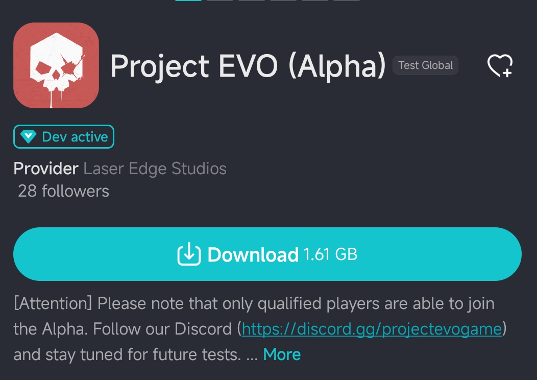This screenshot has width=537, height=380.
Task: Expand description by clicking More
Action: coord(281,354)
